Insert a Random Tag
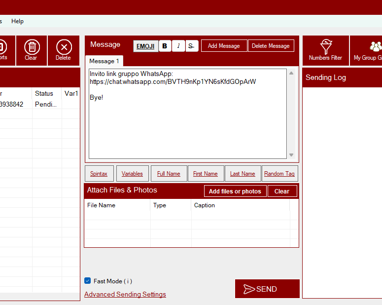This screenshot has height=305, width=382. [279, 174]
